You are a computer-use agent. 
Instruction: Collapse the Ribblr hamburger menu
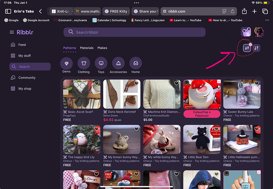12,32
